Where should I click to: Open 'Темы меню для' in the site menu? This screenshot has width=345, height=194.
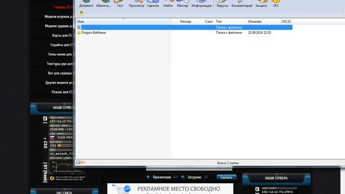(x=60, y=54)
